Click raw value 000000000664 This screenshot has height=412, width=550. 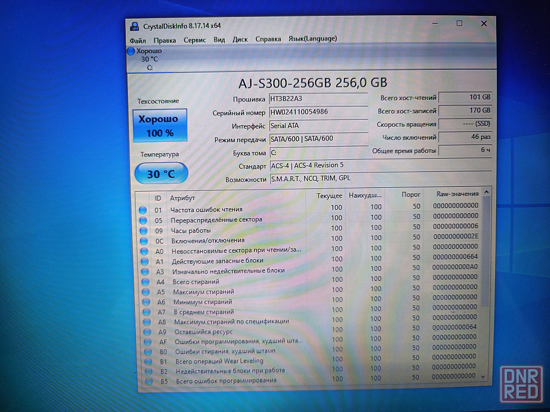[x=455, y=257]
